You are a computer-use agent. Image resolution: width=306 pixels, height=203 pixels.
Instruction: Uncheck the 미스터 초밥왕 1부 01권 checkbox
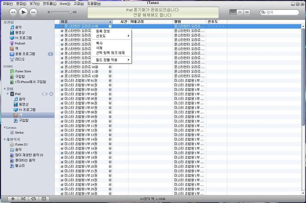[62, 80]
